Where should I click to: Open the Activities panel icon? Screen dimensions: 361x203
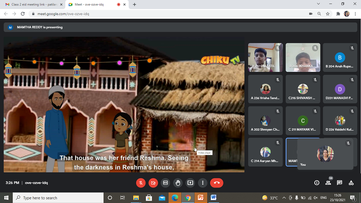[x=351, y=183]
